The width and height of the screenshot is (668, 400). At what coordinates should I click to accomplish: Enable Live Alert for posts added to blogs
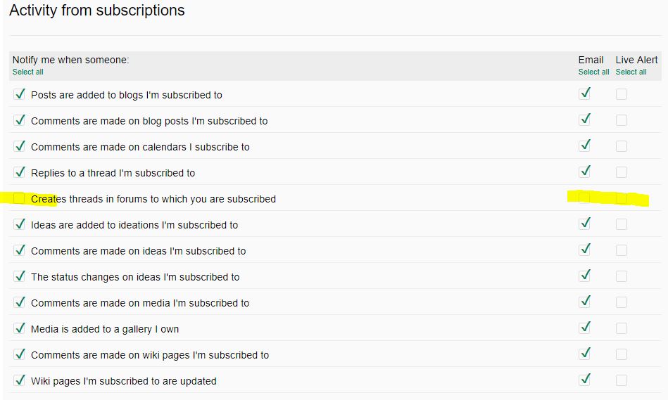(x=622, y=94)
